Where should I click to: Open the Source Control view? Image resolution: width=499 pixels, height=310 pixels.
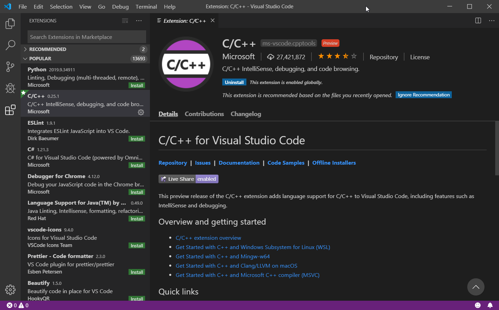tap(10, 66)
